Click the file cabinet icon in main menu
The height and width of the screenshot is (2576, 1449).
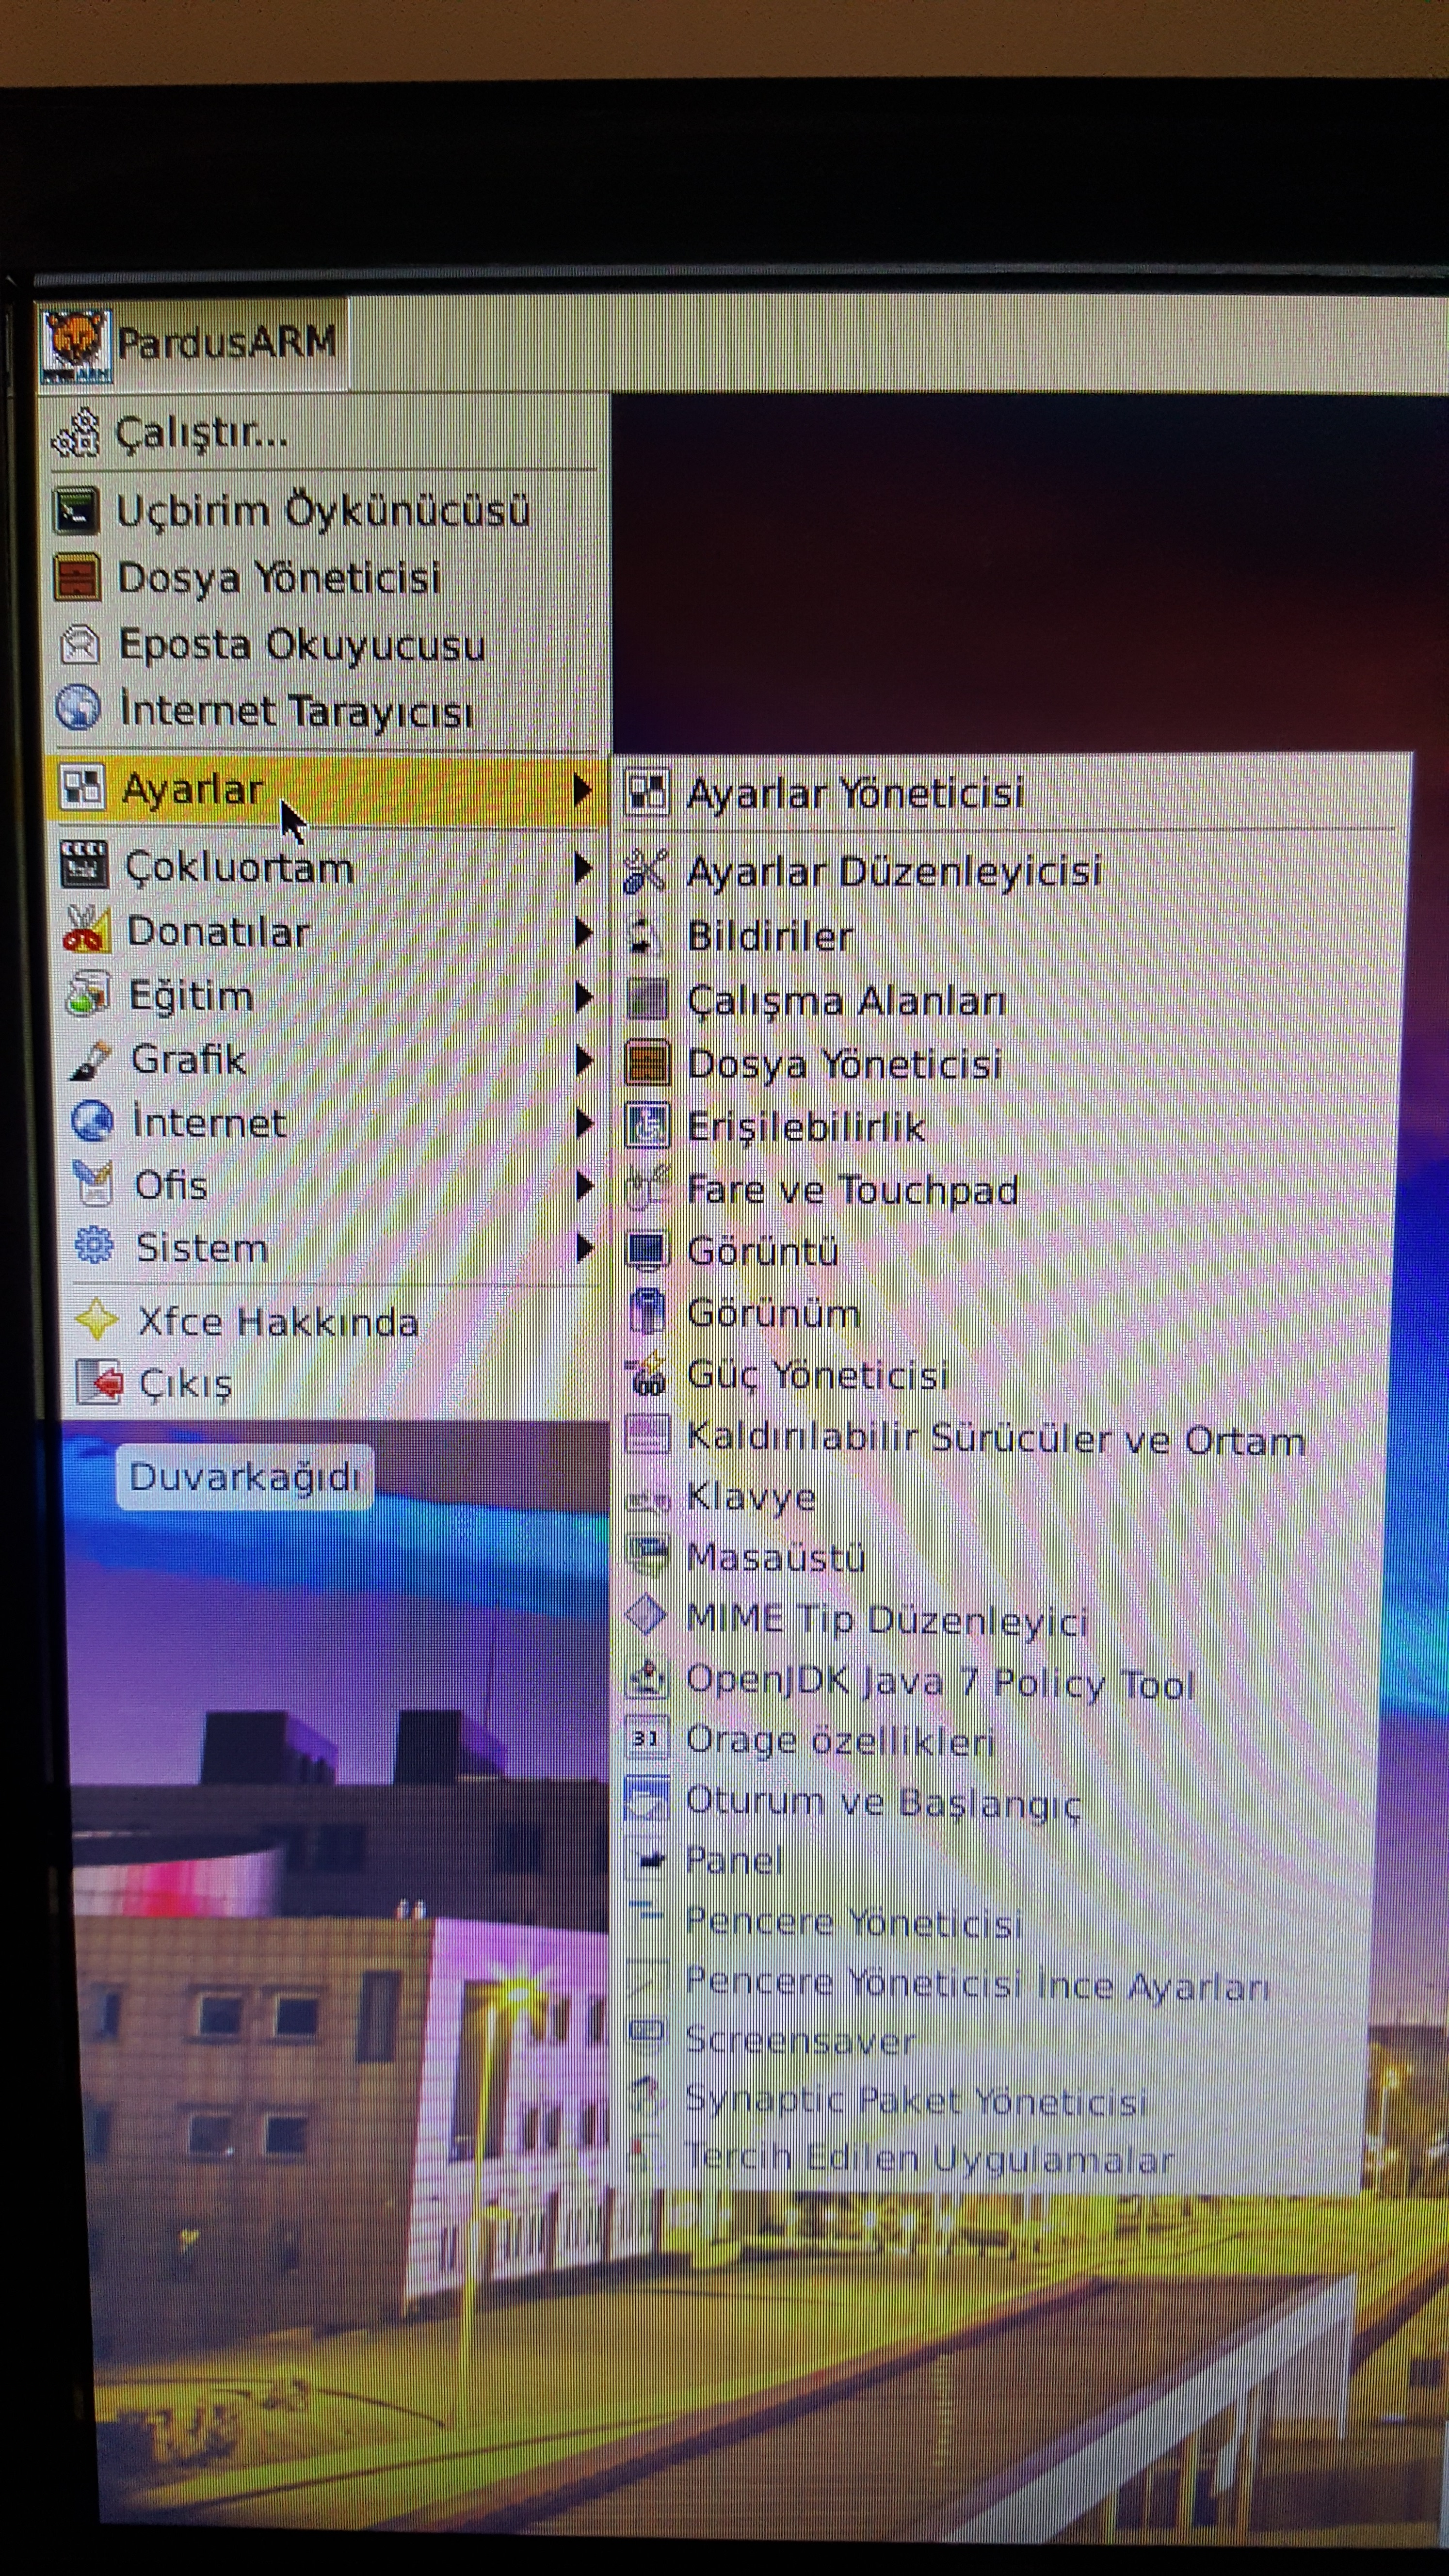click(x=77, y=578)
